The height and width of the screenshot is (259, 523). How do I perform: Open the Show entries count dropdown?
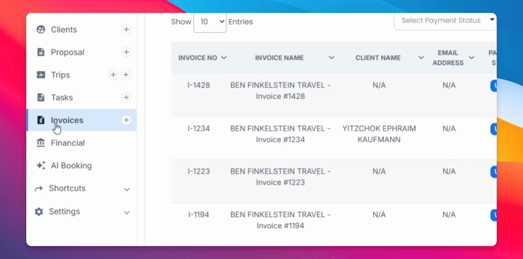pos(210,22)
